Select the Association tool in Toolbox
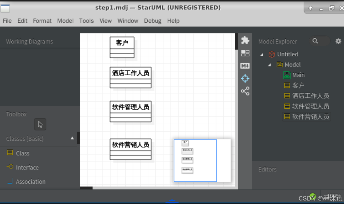Viewport: 344px width, 204px height. [26, 181]
